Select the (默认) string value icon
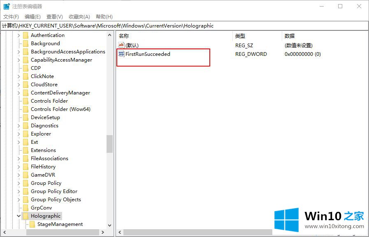This screenshot has width=369, height=237. tap(121, 45)
